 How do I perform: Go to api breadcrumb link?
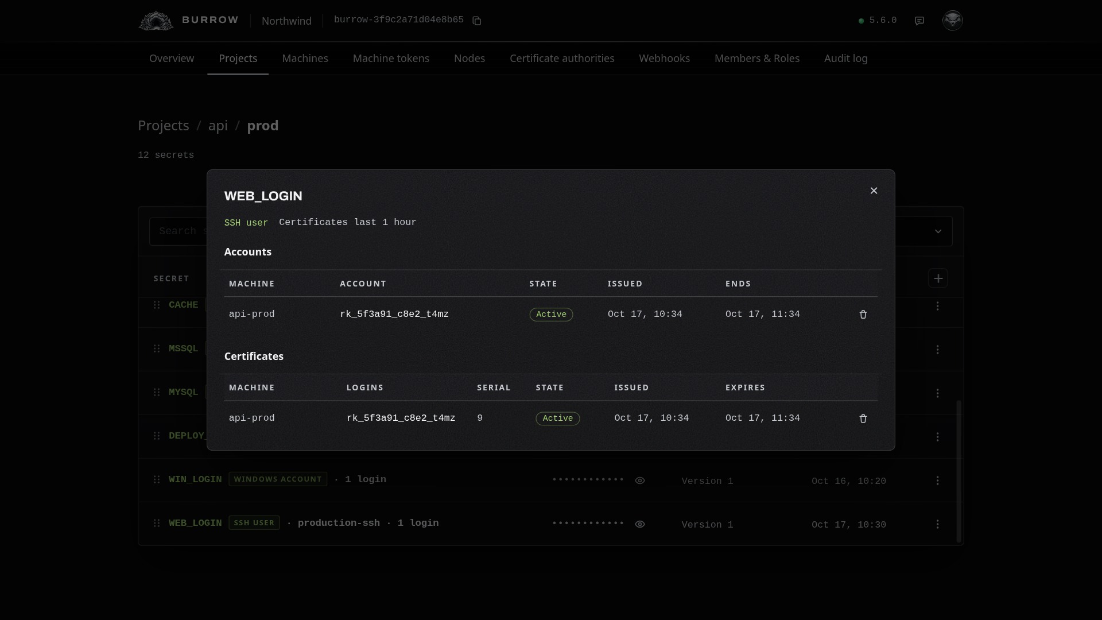[218, 126]
